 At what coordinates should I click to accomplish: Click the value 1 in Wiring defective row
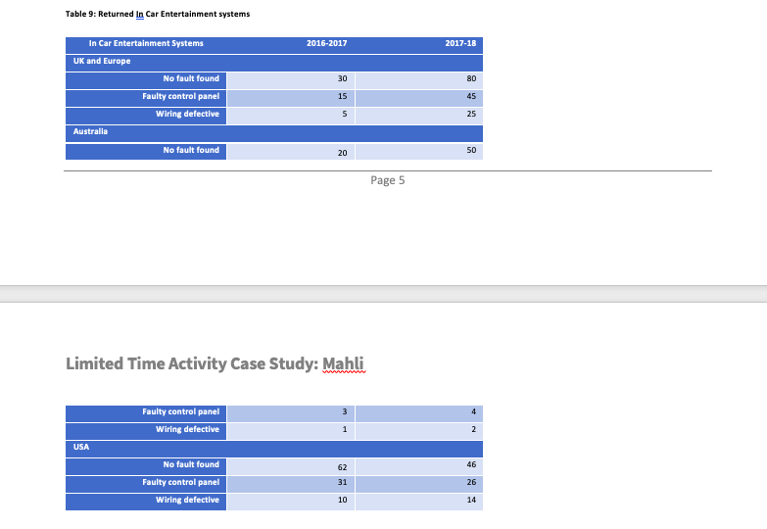pyautogui.click(x=345, y=430)
